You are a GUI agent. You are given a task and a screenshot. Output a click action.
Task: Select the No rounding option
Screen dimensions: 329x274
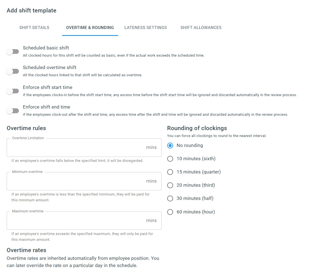170,146
